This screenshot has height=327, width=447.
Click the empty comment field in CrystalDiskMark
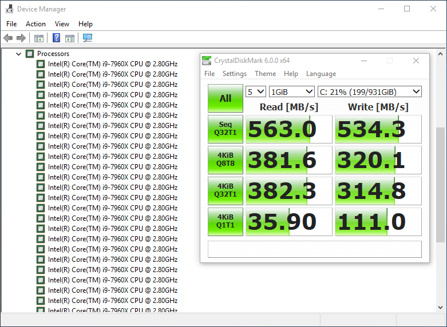tap(314, 249)
